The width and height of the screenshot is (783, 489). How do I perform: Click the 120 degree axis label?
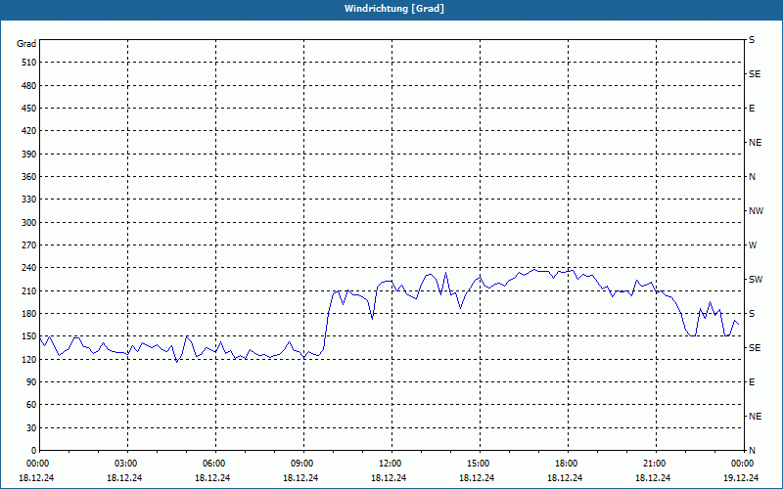[29, 359]
